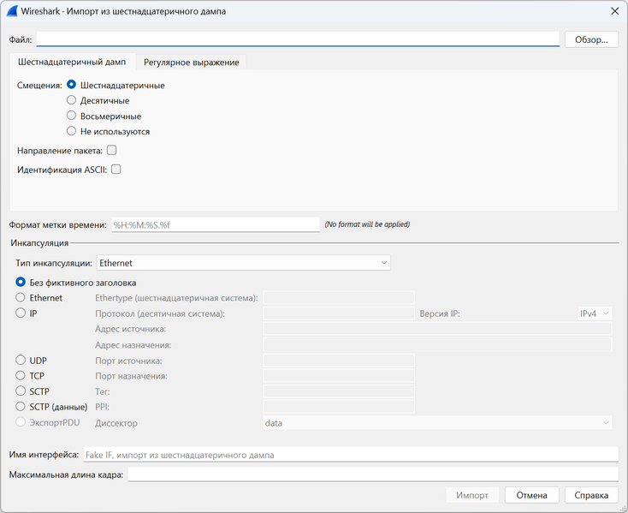The height and width of the screenshot is (513, 628).
Task: Click the PPI input field
Action: click(x=339, y=407)
